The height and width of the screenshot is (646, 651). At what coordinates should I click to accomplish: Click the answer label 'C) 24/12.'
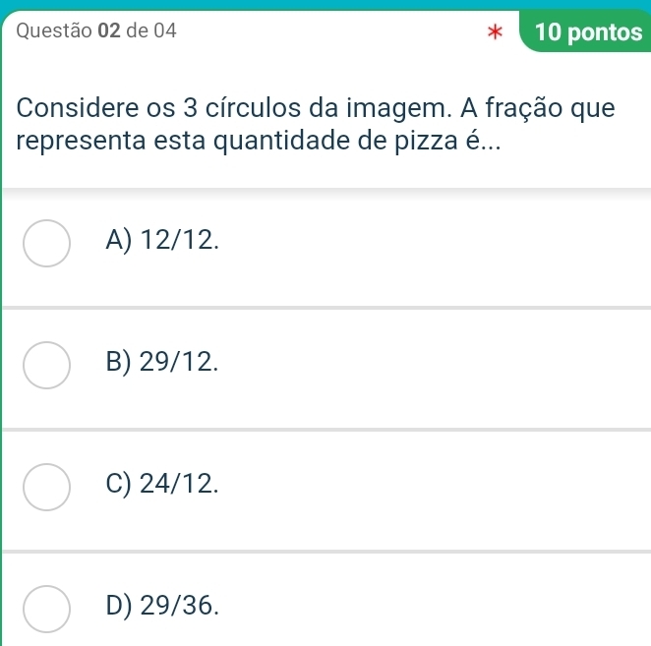click(165, 483)
